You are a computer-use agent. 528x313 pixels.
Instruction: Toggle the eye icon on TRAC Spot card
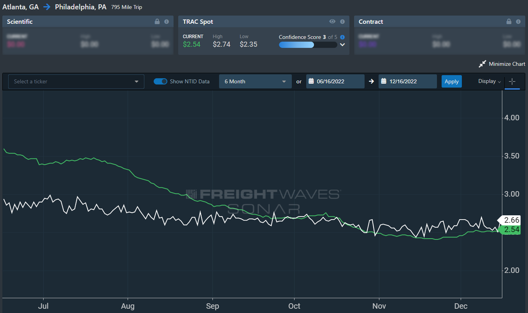pyautogui.click(x=333, y=22)
